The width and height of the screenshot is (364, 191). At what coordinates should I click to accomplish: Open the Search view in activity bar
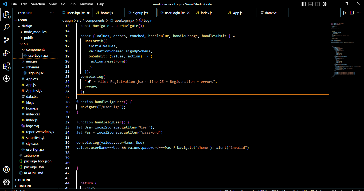pyautogui.click(x=6, y=27)
